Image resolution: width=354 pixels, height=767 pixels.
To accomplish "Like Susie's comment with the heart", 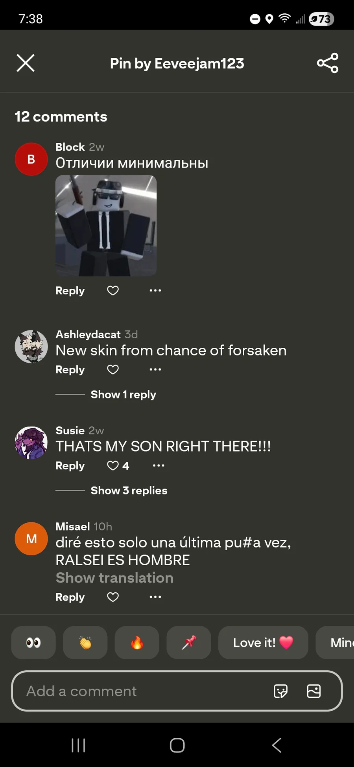I will (x=113, y=465).
